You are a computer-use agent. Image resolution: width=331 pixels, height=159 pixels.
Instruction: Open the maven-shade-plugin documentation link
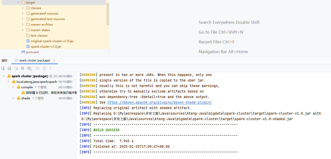coord(159,102)
